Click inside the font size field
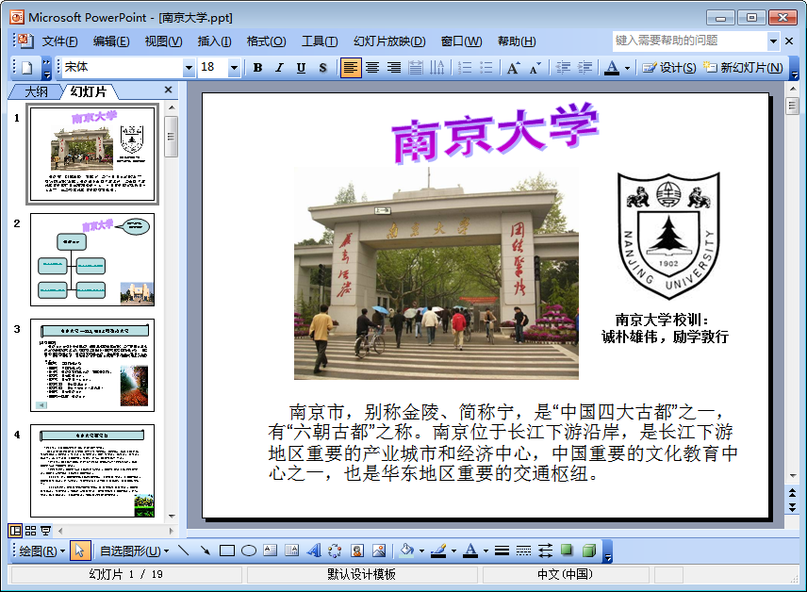This screenshot has height=592, width=807. [213, 68]
